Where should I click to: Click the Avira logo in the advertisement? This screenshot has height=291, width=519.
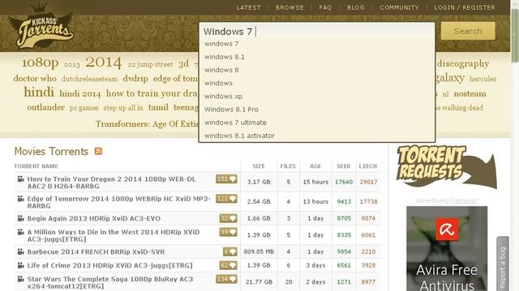pyautogui.click(x=447, y=230)
